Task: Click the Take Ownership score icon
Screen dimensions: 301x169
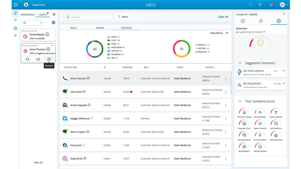Action: tap(276, 135)
